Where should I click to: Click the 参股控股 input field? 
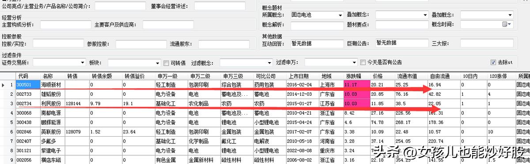tap(141, 44)
